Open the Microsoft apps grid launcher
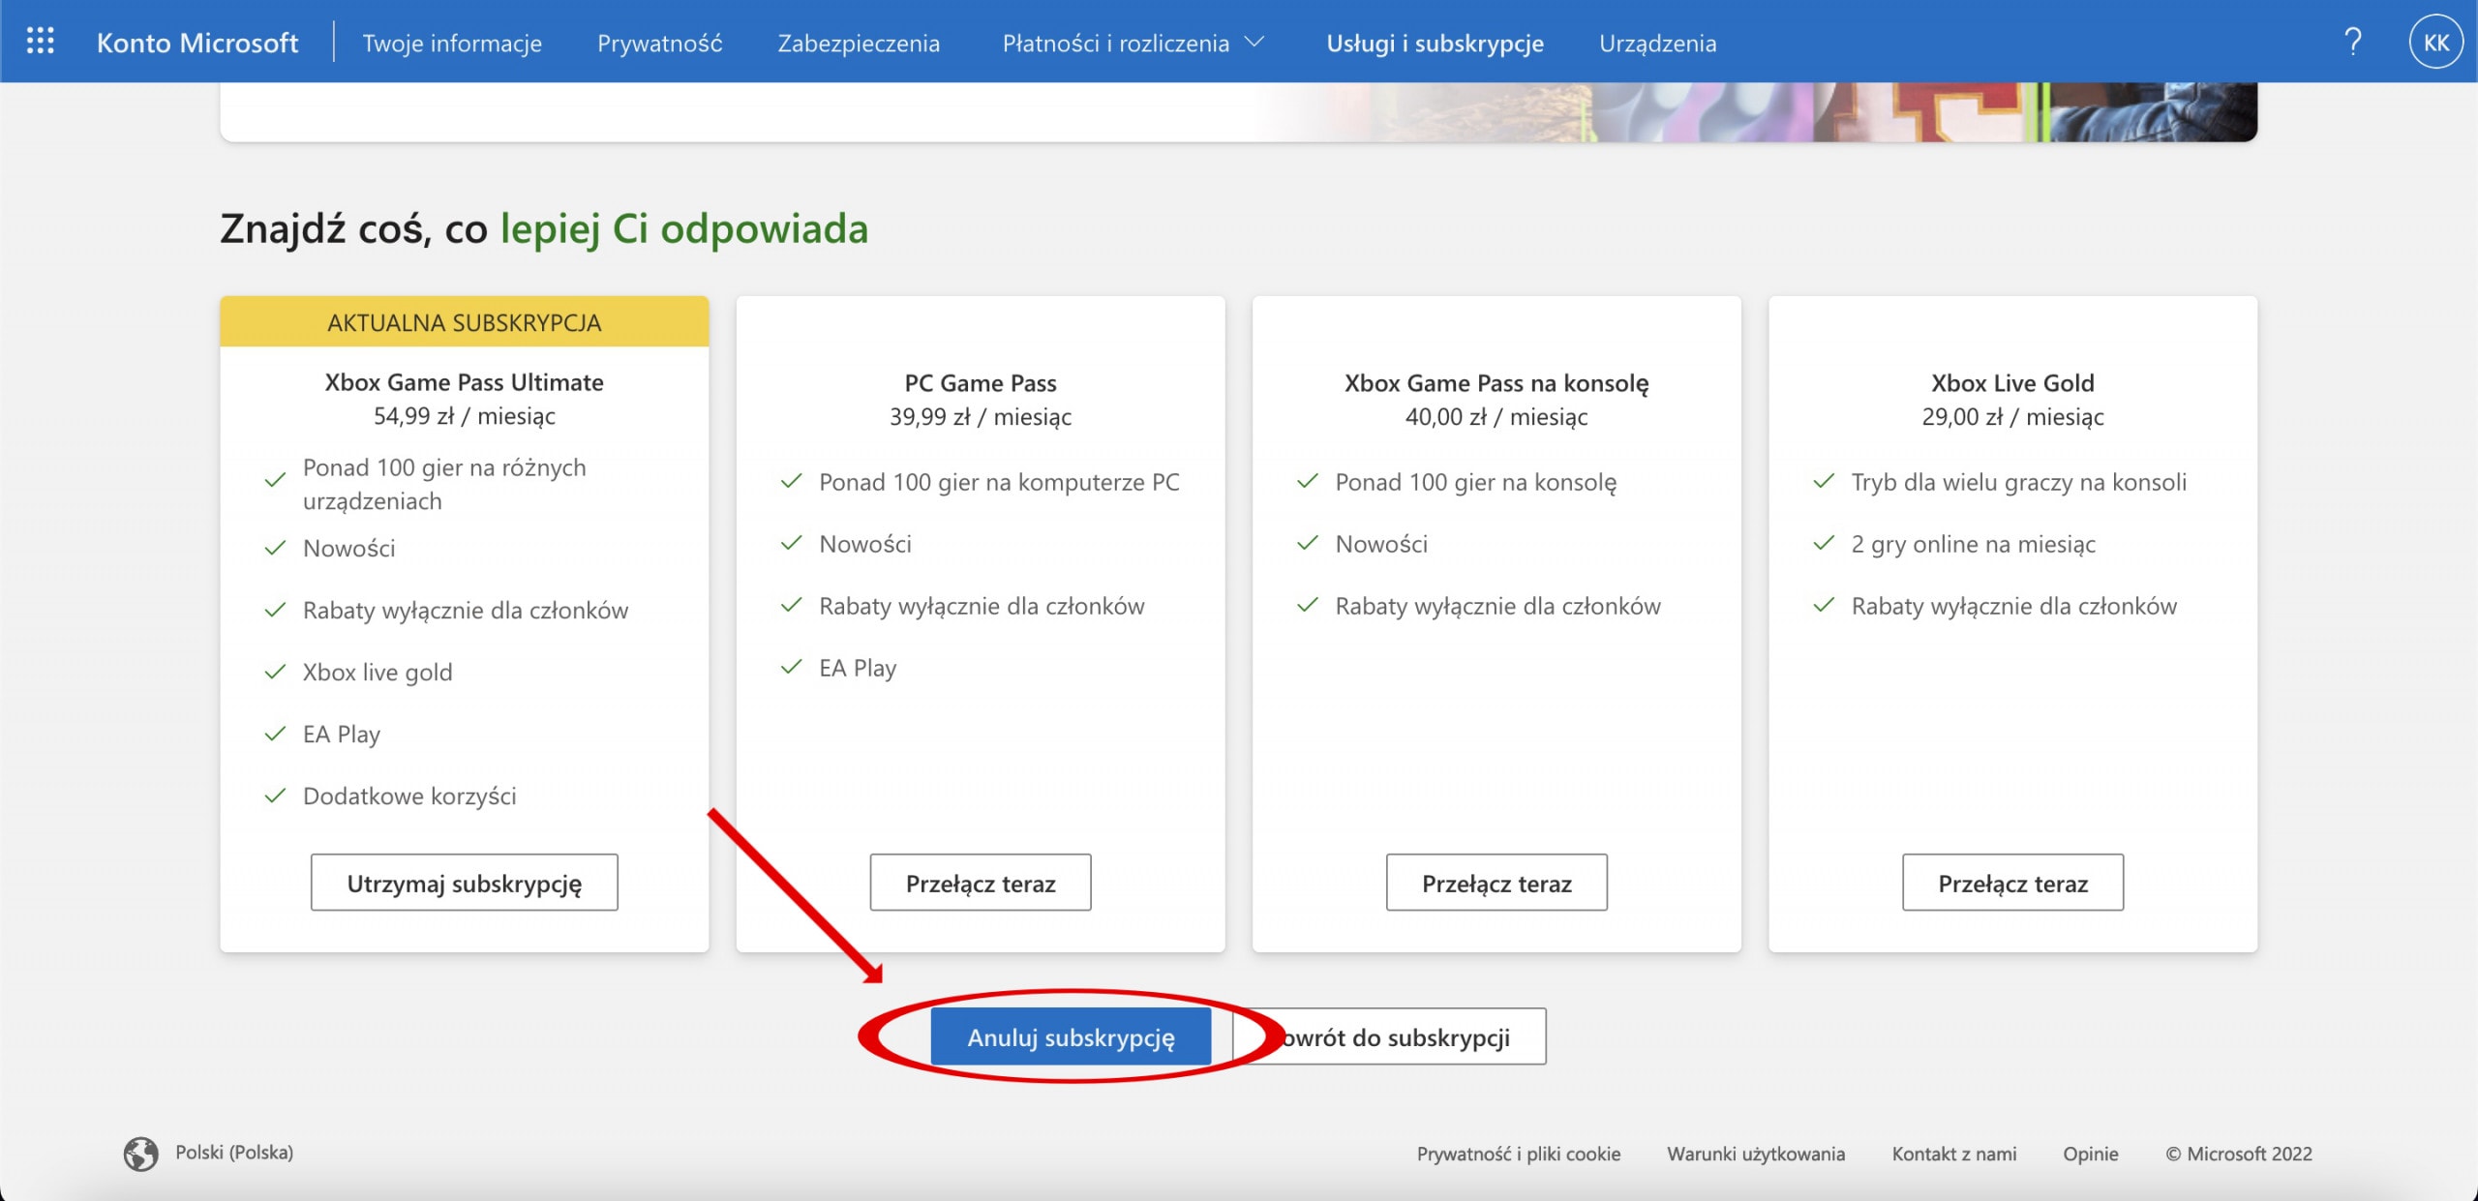2478x1201 pixels. 40,42
